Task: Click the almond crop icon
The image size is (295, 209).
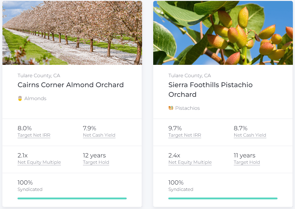Action: point(19,98)
